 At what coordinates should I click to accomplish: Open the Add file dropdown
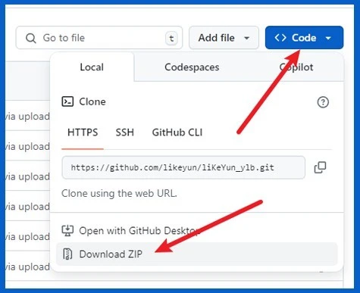pyautogui.click(x=224, y=38)
